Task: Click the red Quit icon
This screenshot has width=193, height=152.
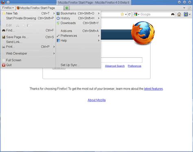Action: [x=4, y=65]
